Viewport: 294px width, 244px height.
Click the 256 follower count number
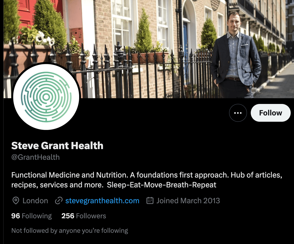[68, 216]
